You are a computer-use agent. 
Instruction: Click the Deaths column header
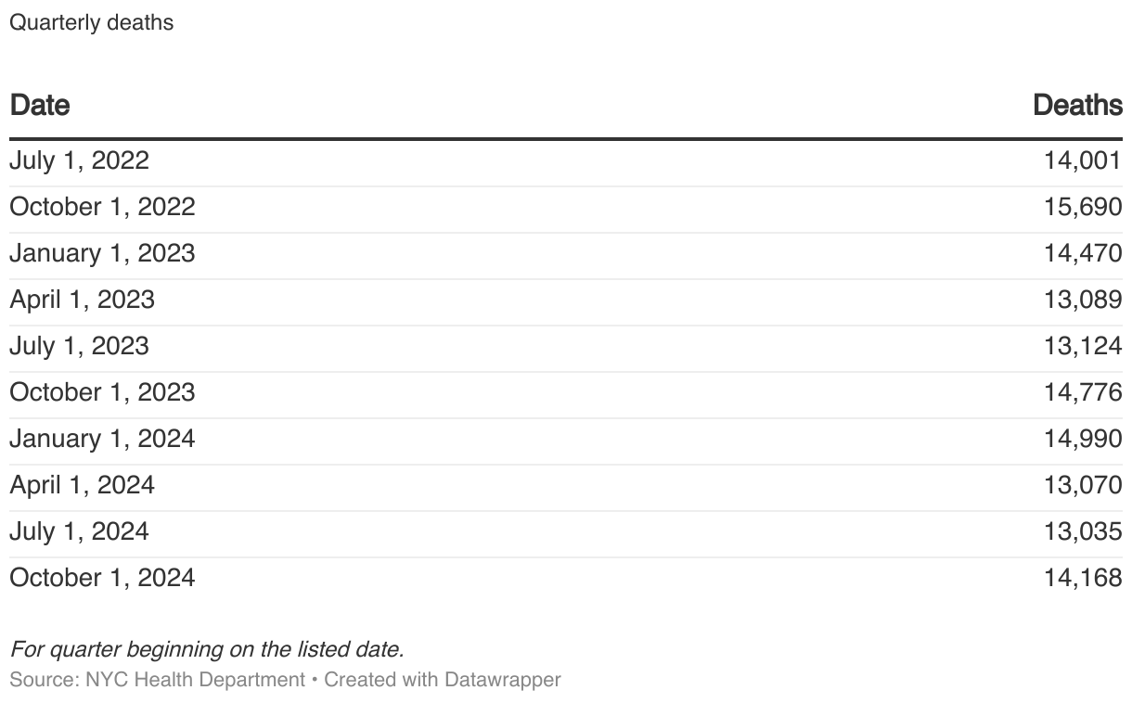[1077, 105]
